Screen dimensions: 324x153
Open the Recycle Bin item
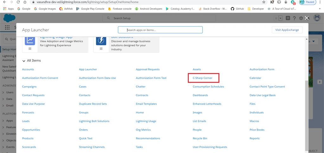200,138
